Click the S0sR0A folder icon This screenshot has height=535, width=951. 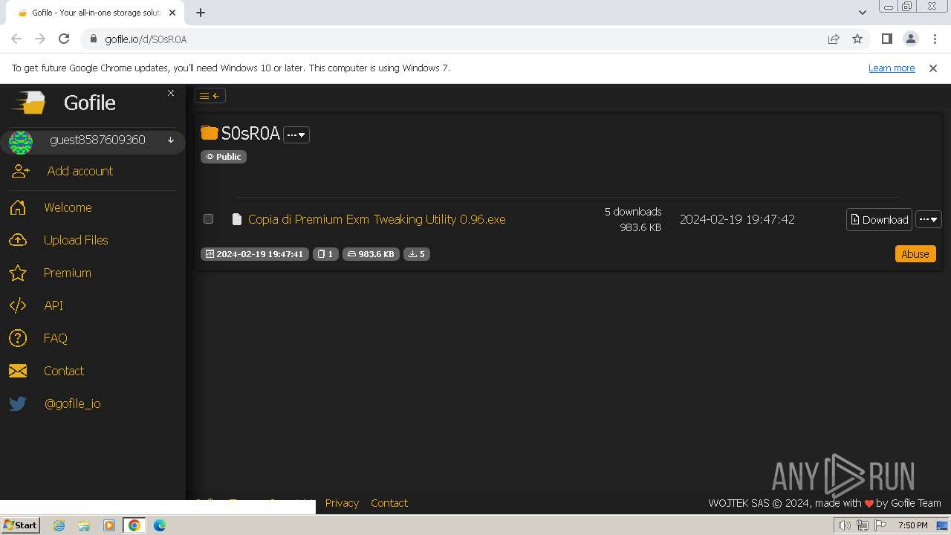pyautogui.click(x=210, y=133)
